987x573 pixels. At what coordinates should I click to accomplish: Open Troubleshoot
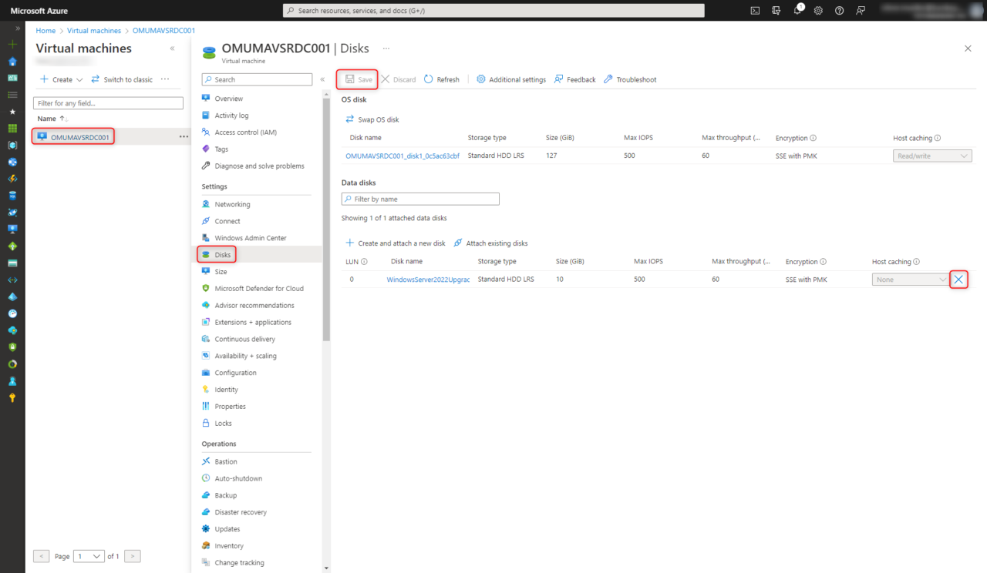point(630,79)
